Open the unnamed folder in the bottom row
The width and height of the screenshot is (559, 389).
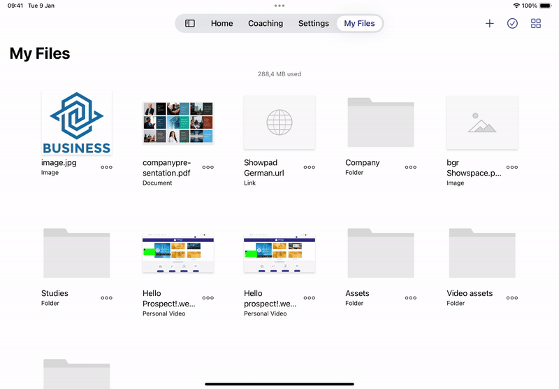[x=77, y=374]
